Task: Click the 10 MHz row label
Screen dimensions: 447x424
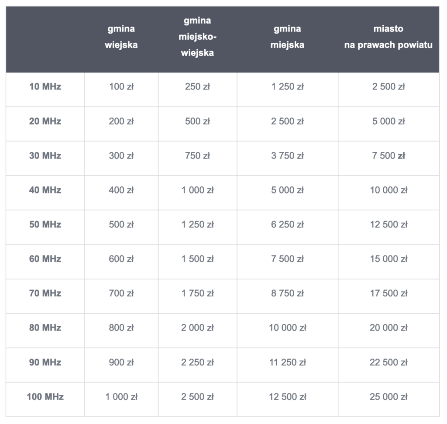Action: coord(45,86)
